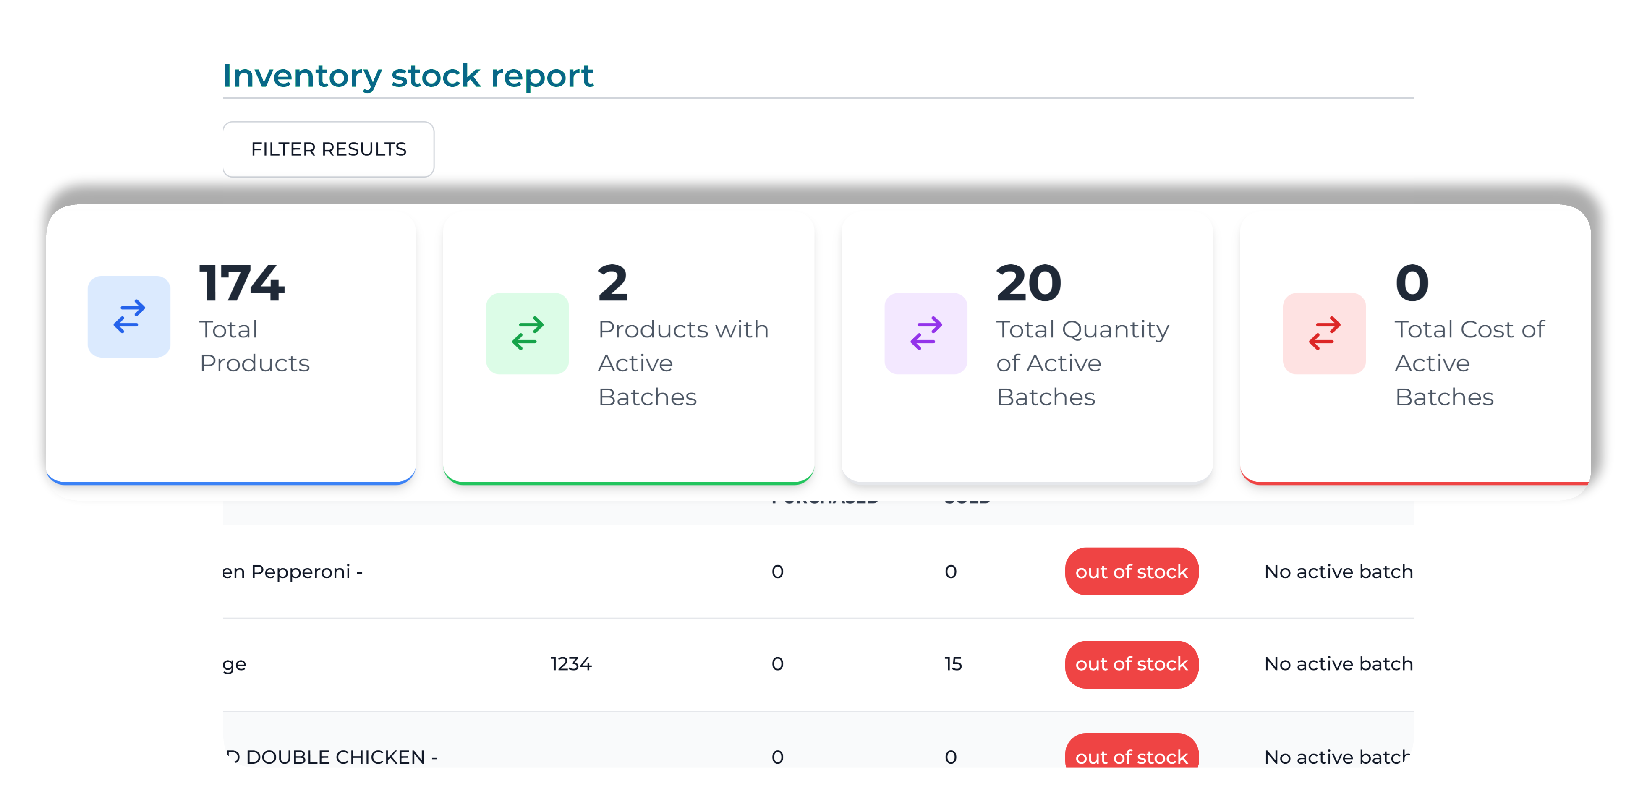
Task: Click the Pepperoni product name
Action: (293, 572)
